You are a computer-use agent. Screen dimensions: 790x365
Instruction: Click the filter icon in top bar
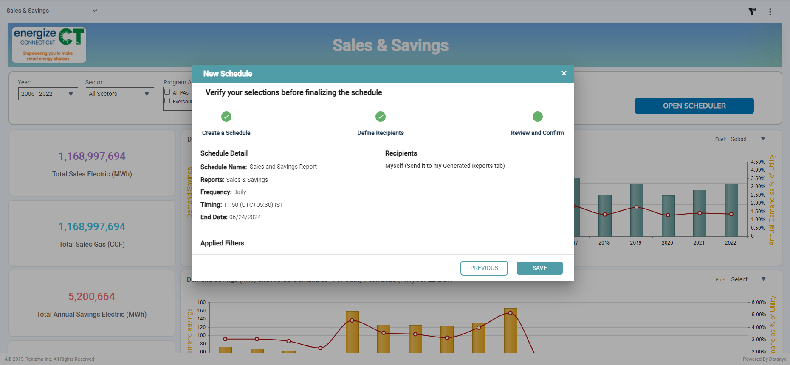coord(752,11)
